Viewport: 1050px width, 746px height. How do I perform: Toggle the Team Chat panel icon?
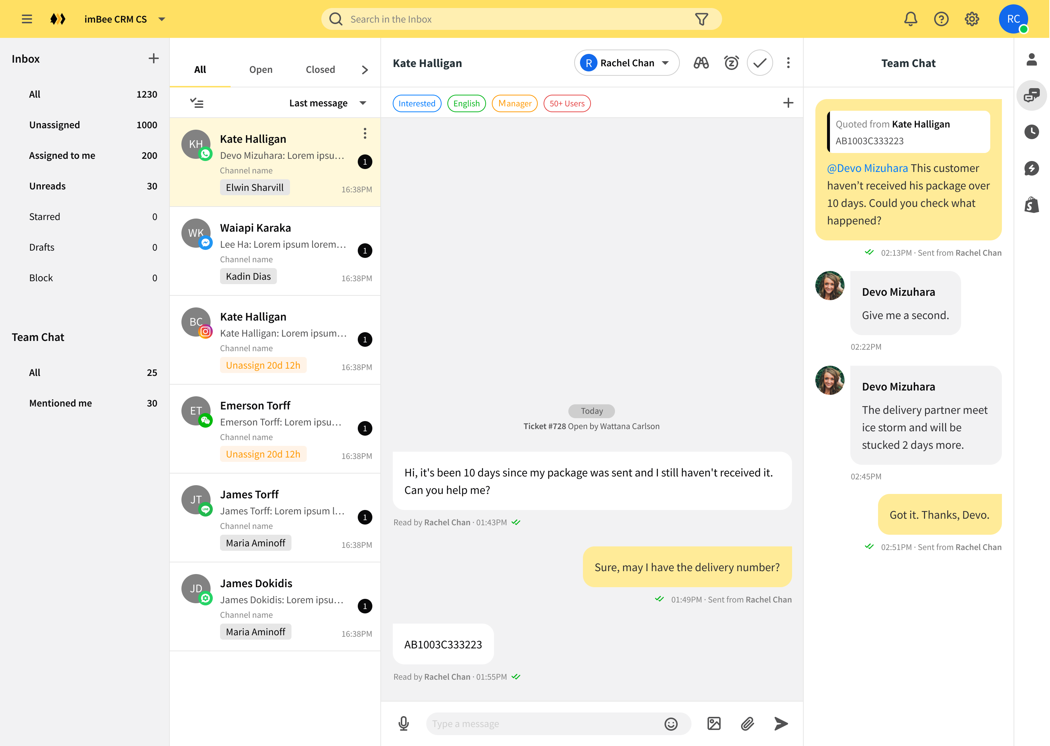[x=1031, y=95]
